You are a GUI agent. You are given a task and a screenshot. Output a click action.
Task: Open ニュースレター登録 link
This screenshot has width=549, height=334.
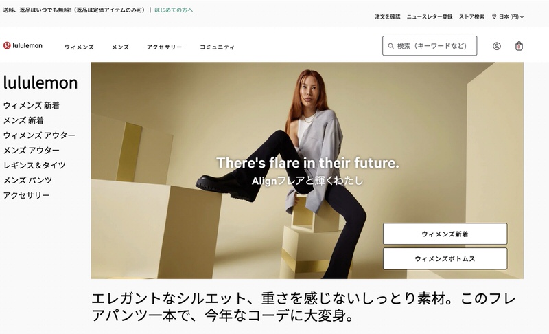click(430, 16)
